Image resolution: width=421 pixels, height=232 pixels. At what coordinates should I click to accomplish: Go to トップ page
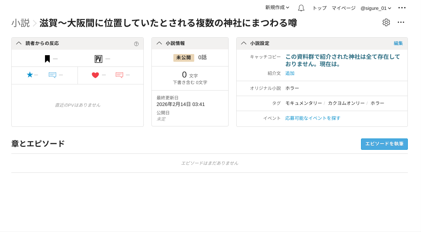tap(319, 8)
